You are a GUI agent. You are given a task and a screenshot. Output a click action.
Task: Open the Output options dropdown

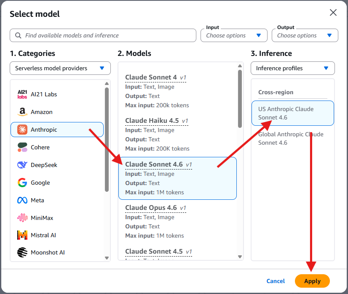pyautogui.click(x=305, y=35)
